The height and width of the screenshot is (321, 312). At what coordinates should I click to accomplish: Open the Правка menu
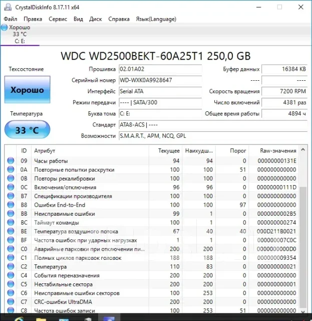[x=33, y=19]
